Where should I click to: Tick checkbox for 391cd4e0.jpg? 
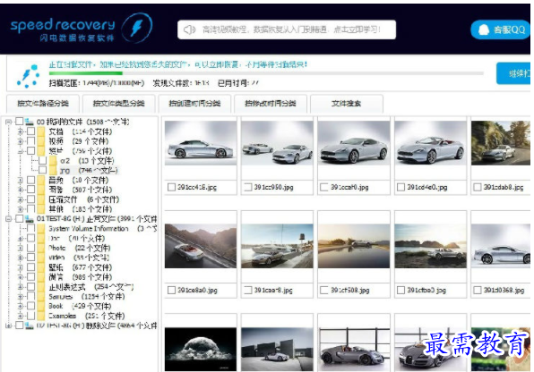pos(400,187)
